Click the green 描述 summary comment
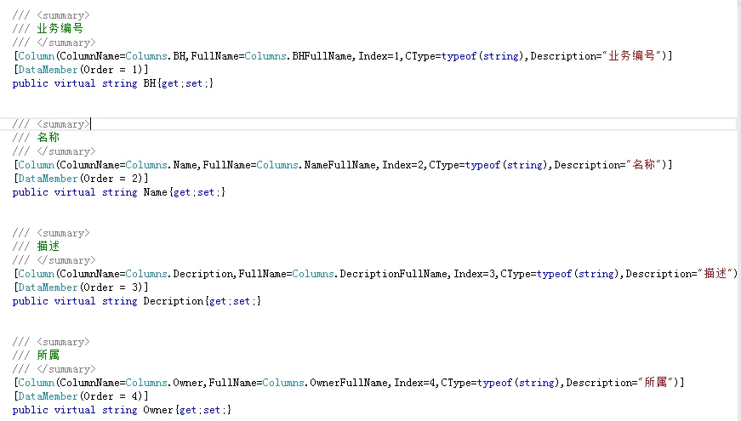The image size is (741, 421). point(48,246)
